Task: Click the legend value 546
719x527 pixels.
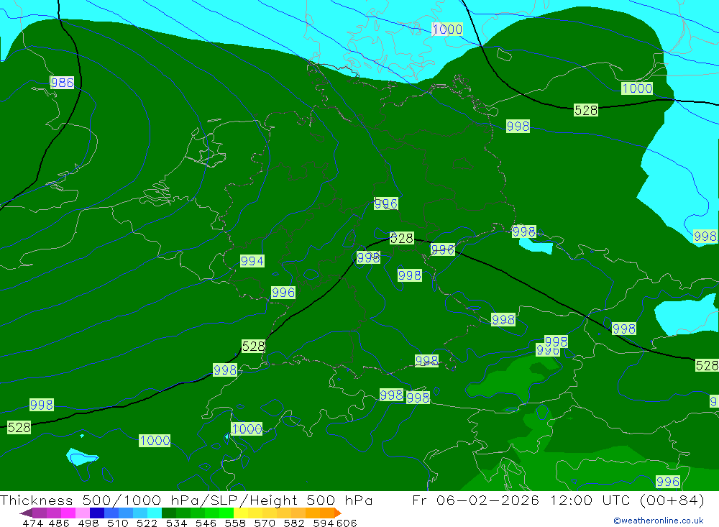Action: (206, 523)
